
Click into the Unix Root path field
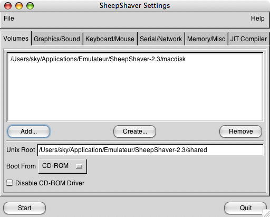coord(150,150)
